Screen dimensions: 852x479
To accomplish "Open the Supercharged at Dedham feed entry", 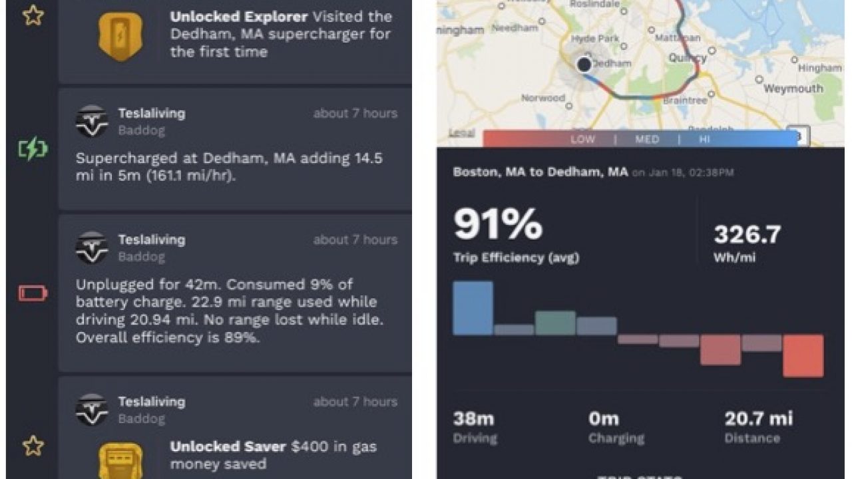I will [235, 149].
